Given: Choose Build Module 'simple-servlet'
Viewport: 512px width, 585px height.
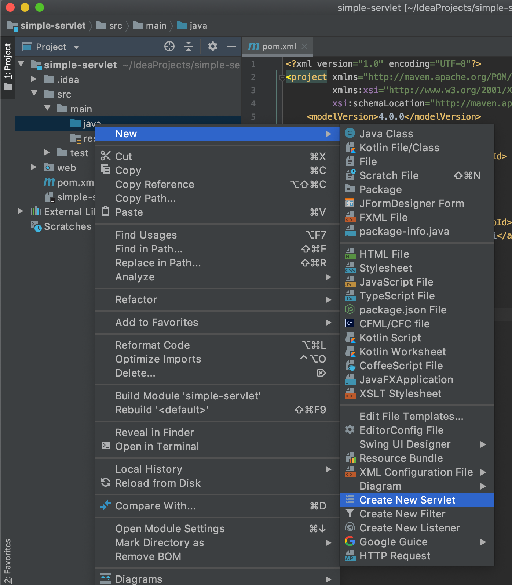Looking at the screenshot, I should [217, 396].
